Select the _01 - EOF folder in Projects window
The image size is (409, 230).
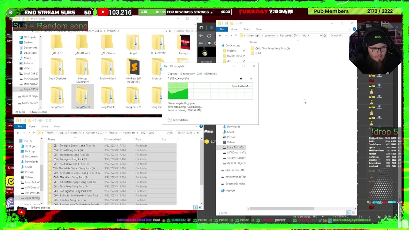58,45
